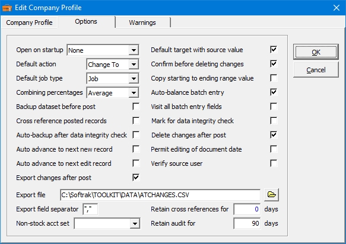This screenshot has width=346, height=244.
Task: Click the OK button
Action: click(x=316, y=52)
